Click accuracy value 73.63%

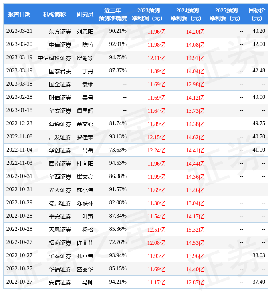pyautogui.click(x=118, y=150)
